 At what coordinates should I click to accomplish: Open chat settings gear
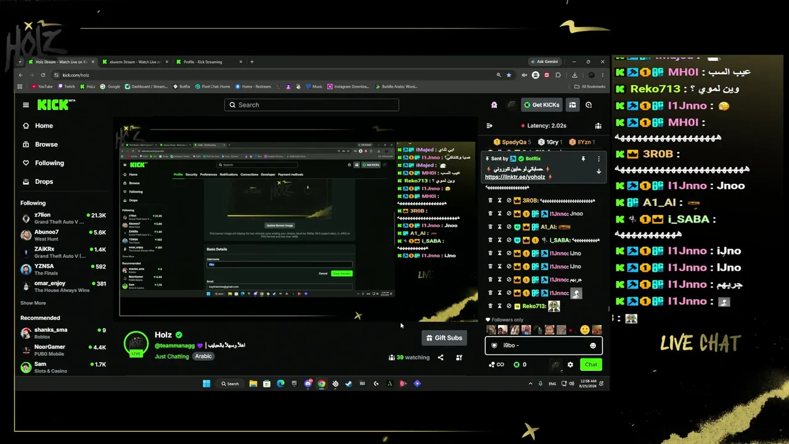pyautogui.click(x=570, y=364)
